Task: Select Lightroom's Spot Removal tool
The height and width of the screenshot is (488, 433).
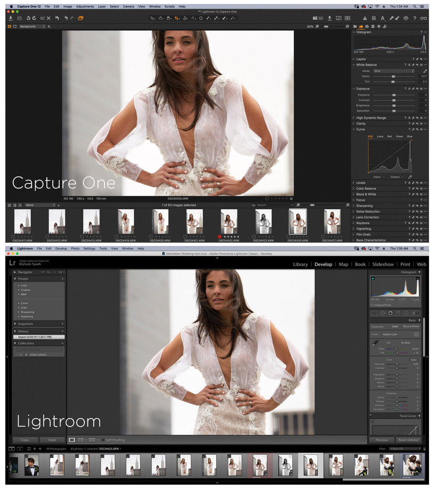Action: [x=383, y=313]
